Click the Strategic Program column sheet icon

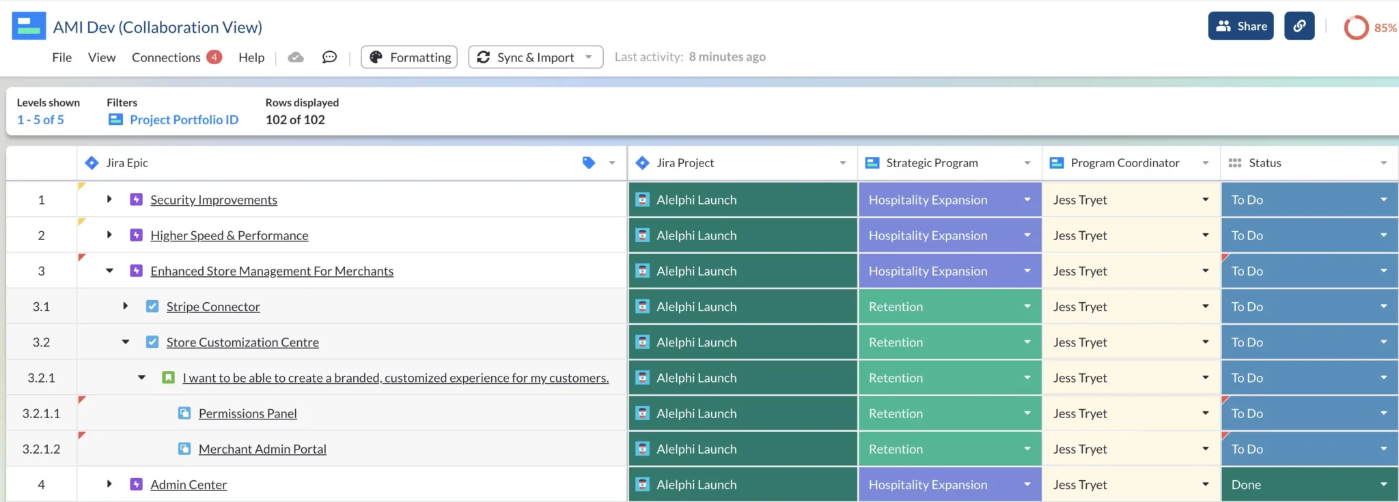tap(872, 163)
